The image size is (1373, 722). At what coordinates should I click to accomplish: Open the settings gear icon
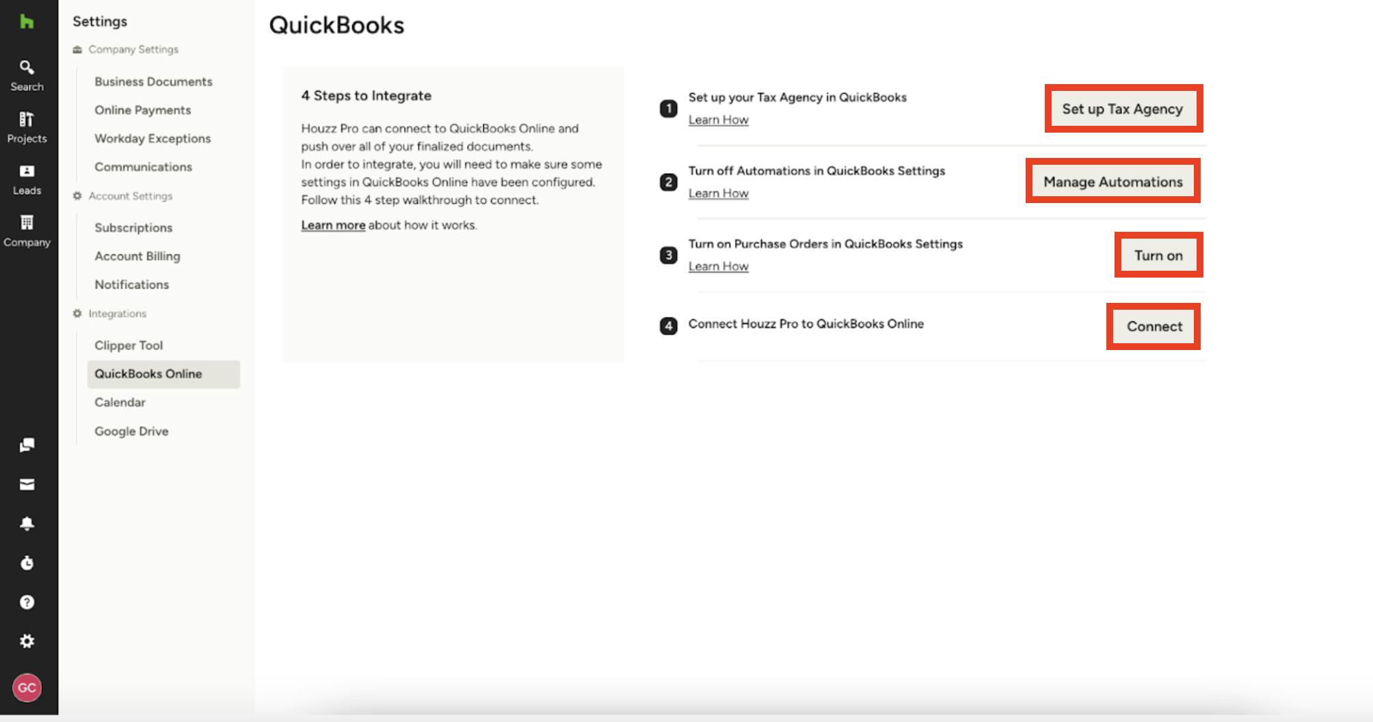[x=27, y=641]
